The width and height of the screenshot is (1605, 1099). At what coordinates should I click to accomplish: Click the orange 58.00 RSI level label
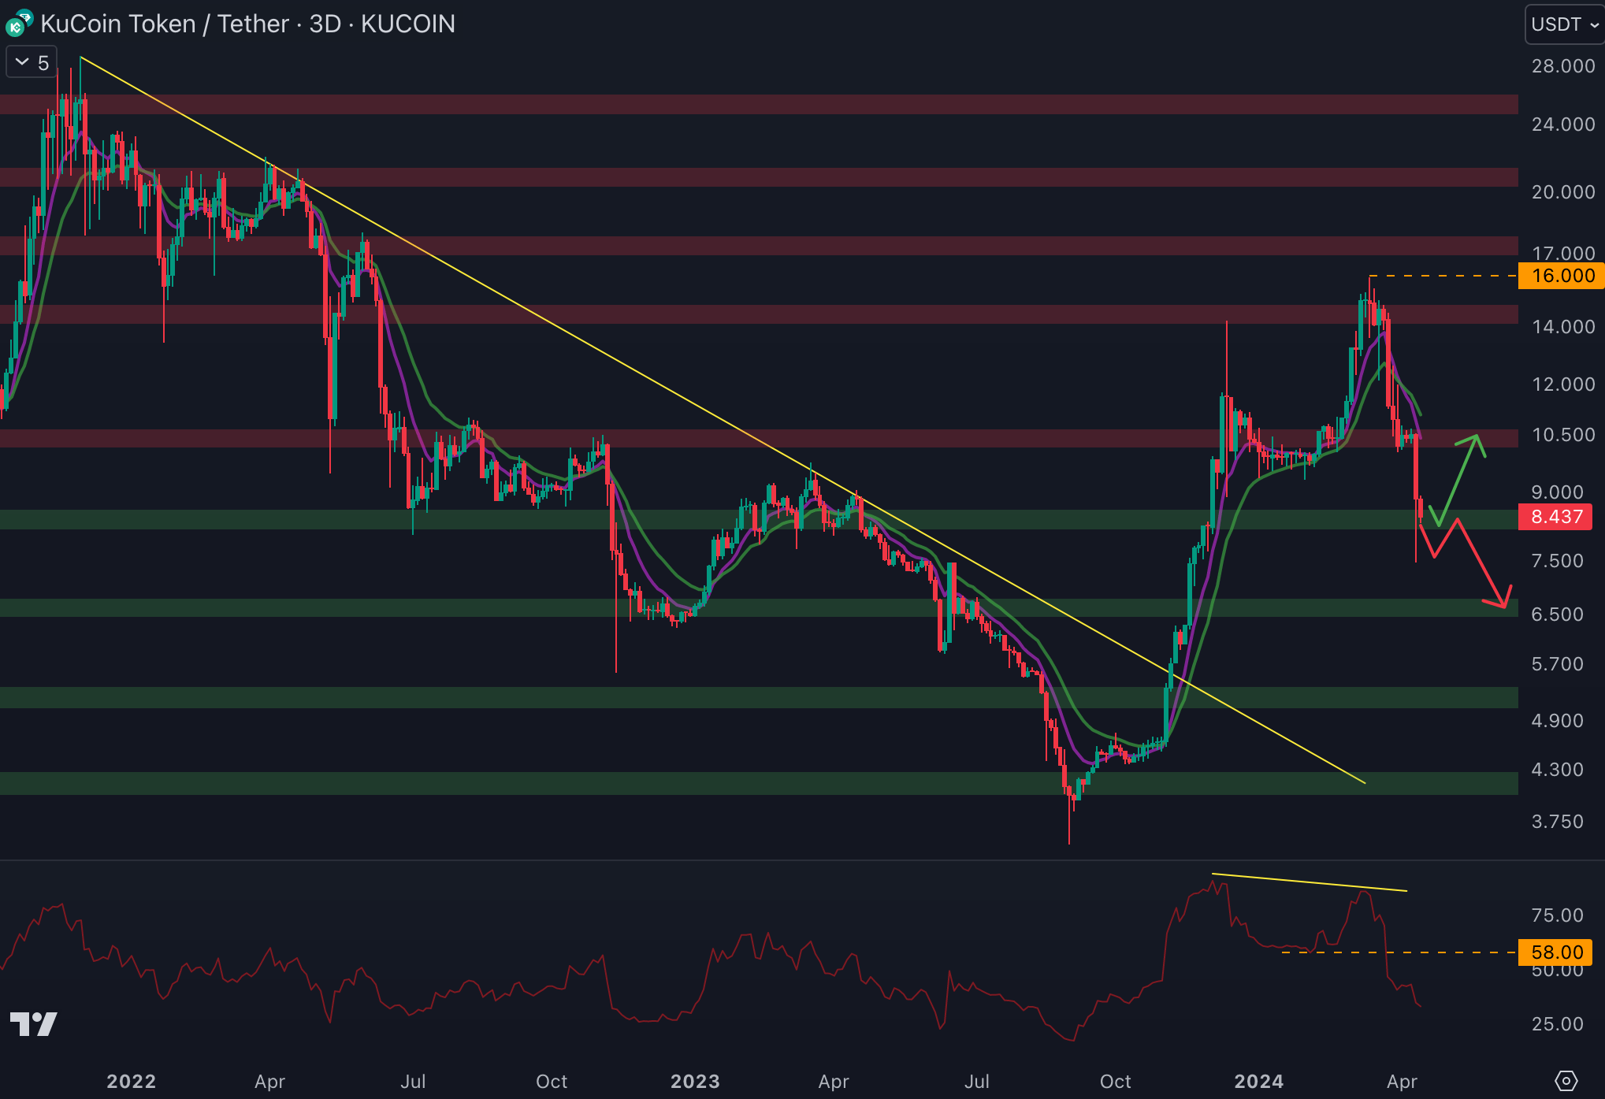tap(1555, 952)
